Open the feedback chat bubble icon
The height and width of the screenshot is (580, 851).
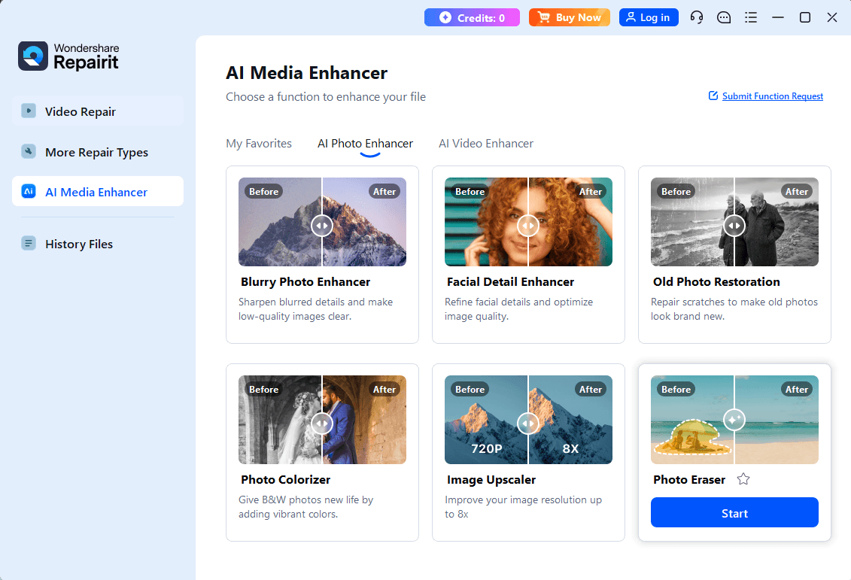point(724,17)
